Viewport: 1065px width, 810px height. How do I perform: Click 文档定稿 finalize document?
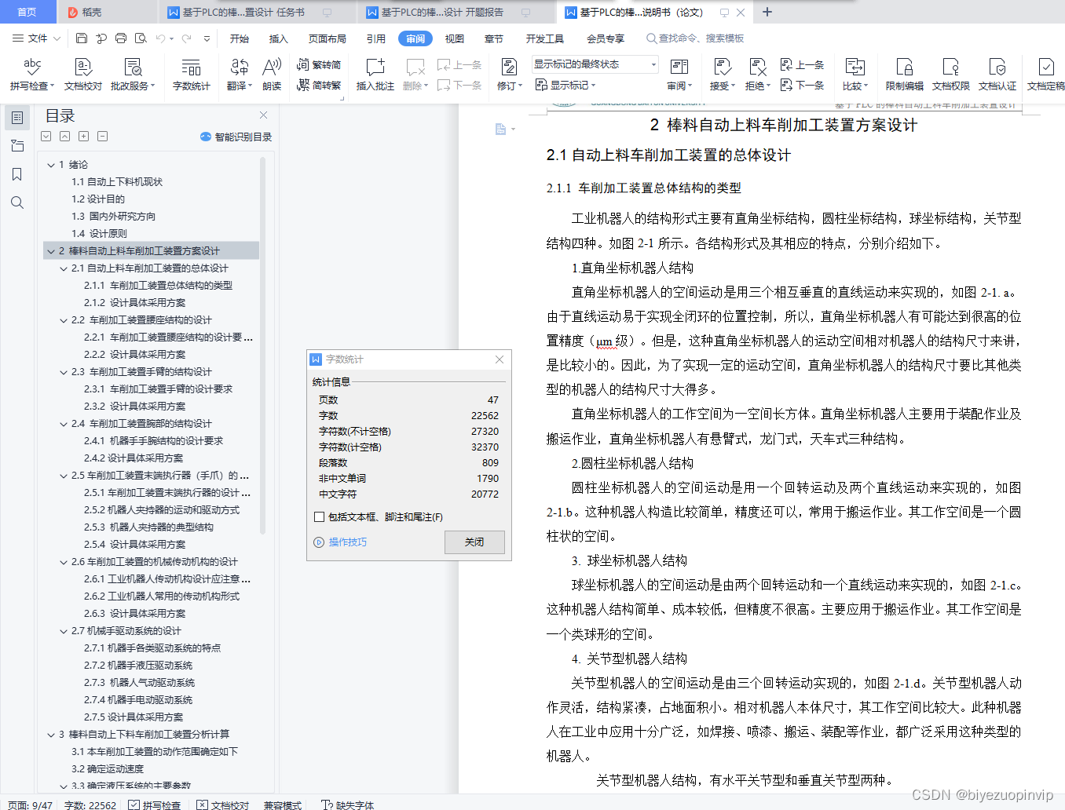click(x=1045, y=75)
